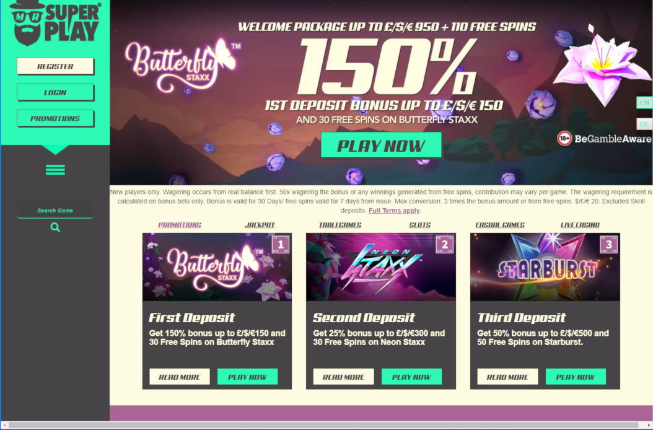
Task: Click the Mr Super Play logo
Action: [55, 23]
